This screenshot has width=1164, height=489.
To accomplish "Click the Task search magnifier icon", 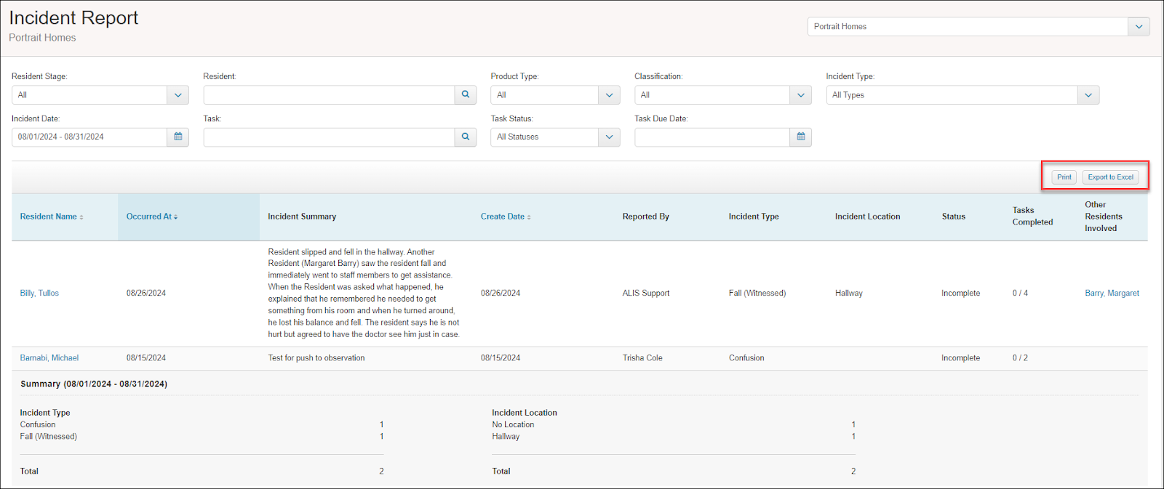I will click(466, 137).
